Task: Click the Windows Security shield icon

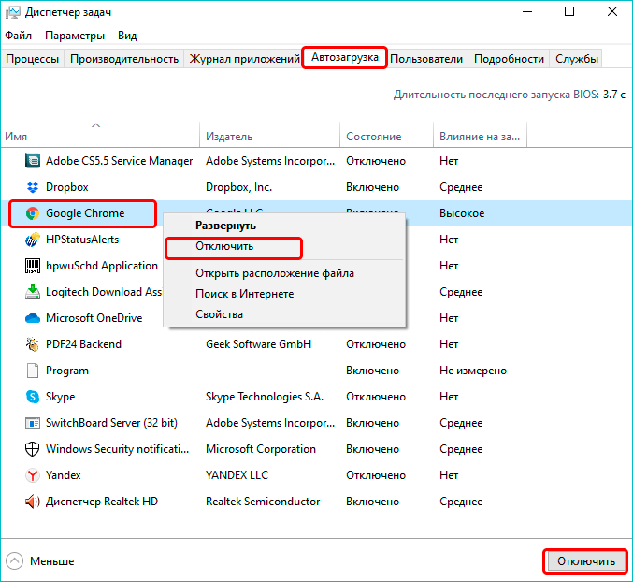Action: pyautogui.click(x=33, y=449)
